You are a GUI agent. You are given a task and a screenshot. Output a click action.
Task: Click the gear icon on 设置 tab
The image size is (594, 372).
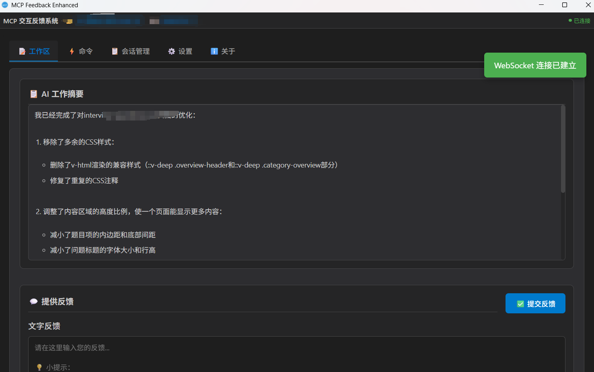172,51
